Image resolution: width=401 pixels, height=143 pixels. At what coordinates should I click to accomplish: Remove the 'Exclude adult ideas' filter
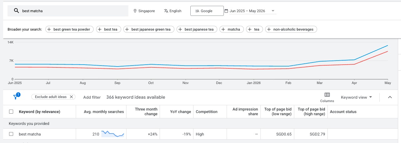tap(71, 97)
